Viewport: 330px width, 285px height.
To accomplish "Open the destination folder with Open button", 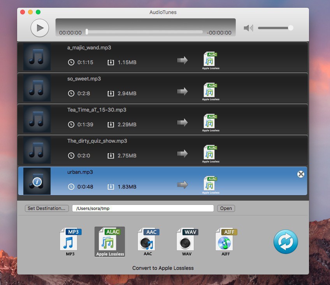I will [x=226, y=208].
